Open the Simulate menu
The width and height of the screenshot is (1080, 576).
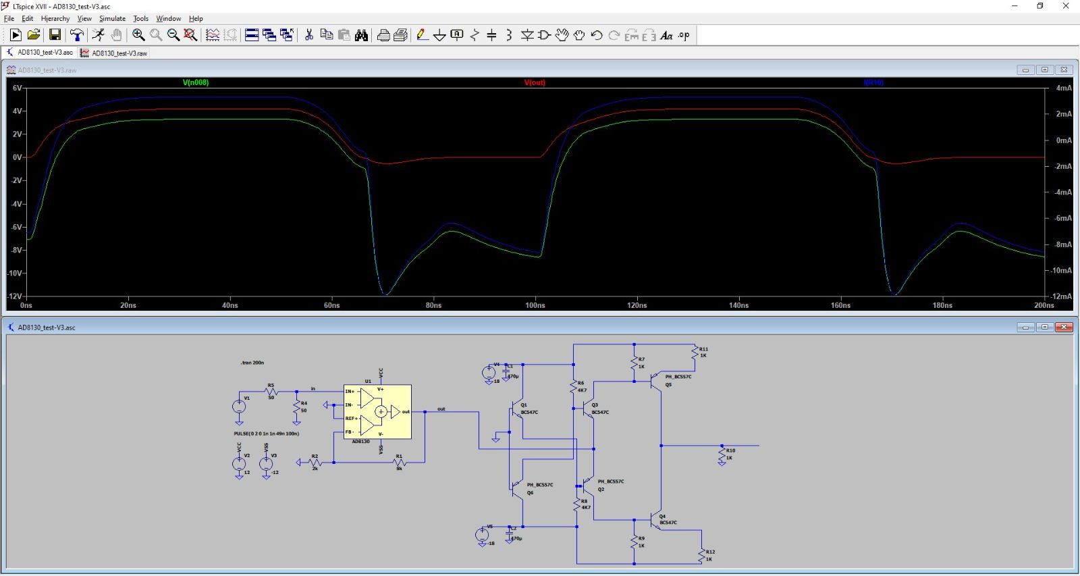tap(112, 18)
